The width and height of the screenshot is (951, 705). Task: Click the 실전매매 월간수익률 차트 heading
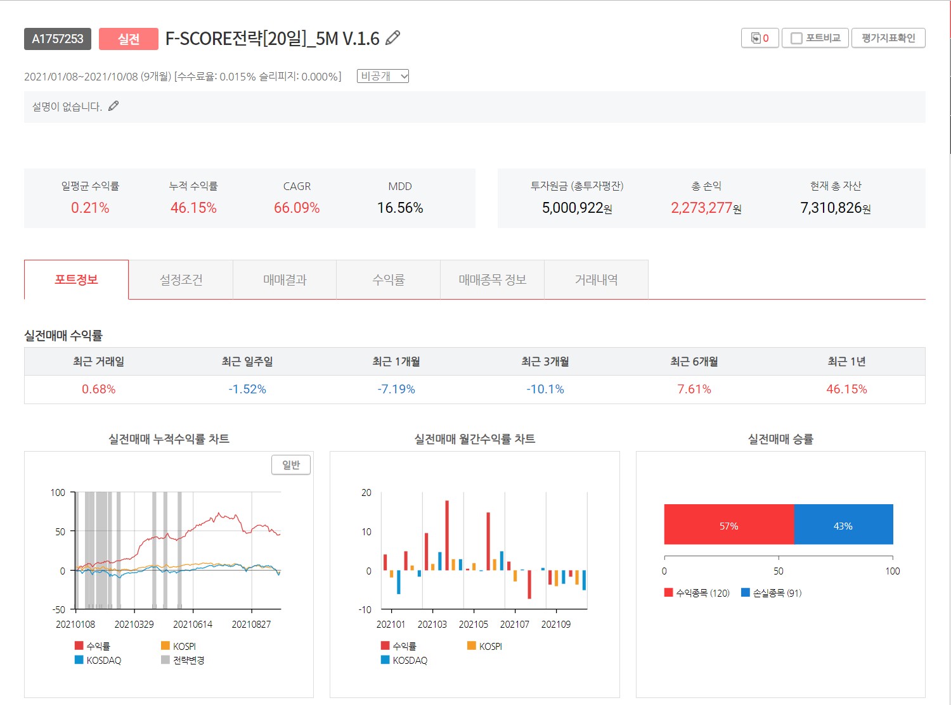[x=475, y=439]
